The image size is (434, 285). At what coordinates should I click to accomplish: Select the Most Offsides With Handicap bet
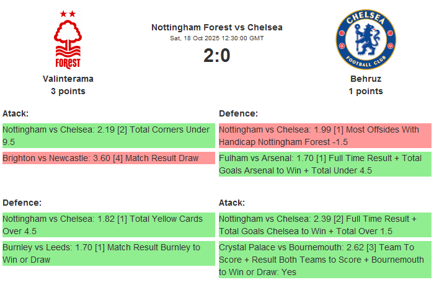click(324, 136)
